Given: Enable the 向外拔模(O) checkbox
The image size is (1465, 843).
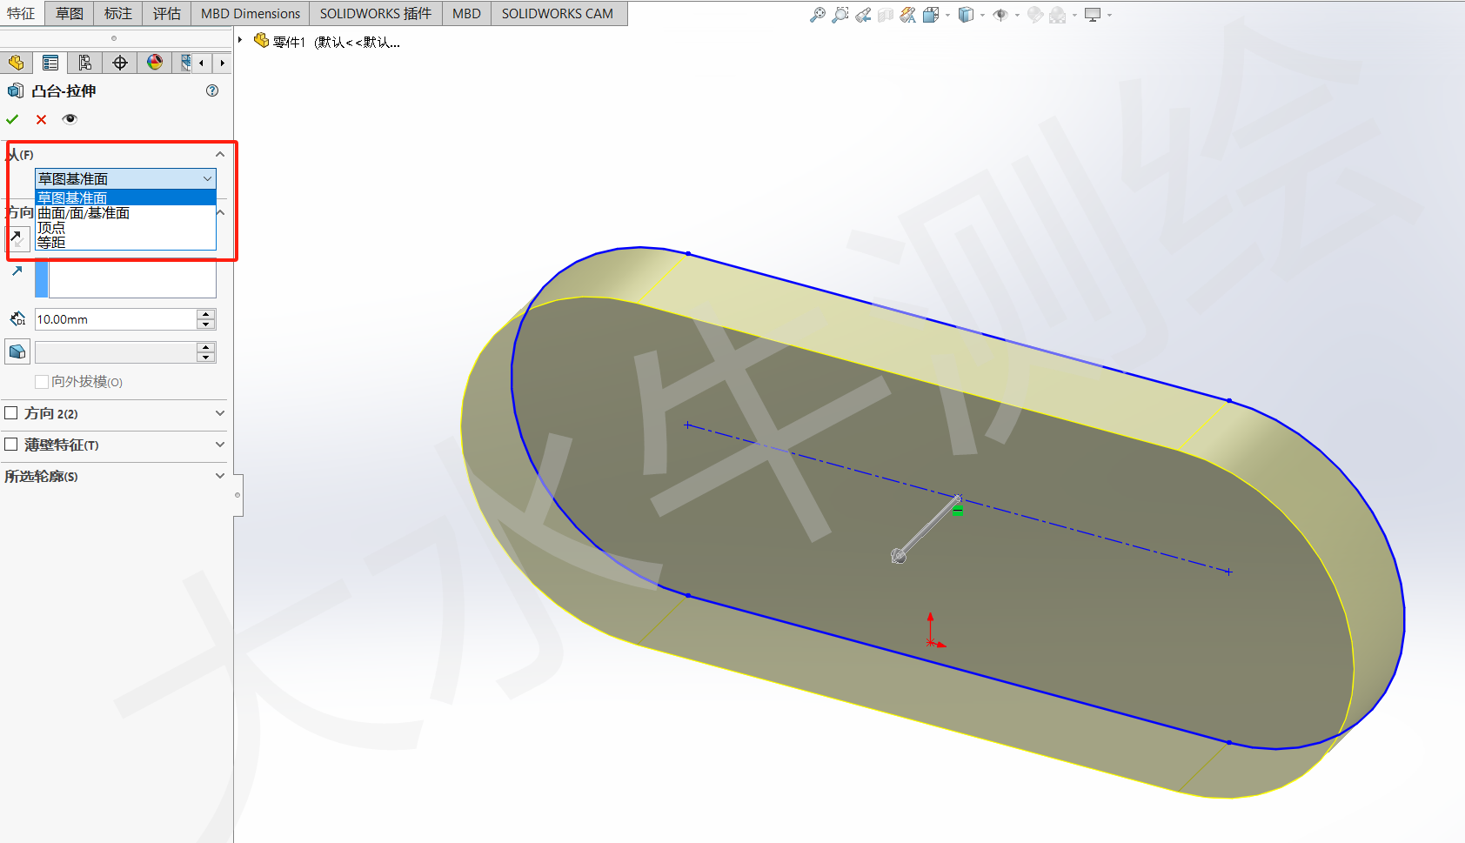Looking at the screenshot, I should click(x=41, y=382).
